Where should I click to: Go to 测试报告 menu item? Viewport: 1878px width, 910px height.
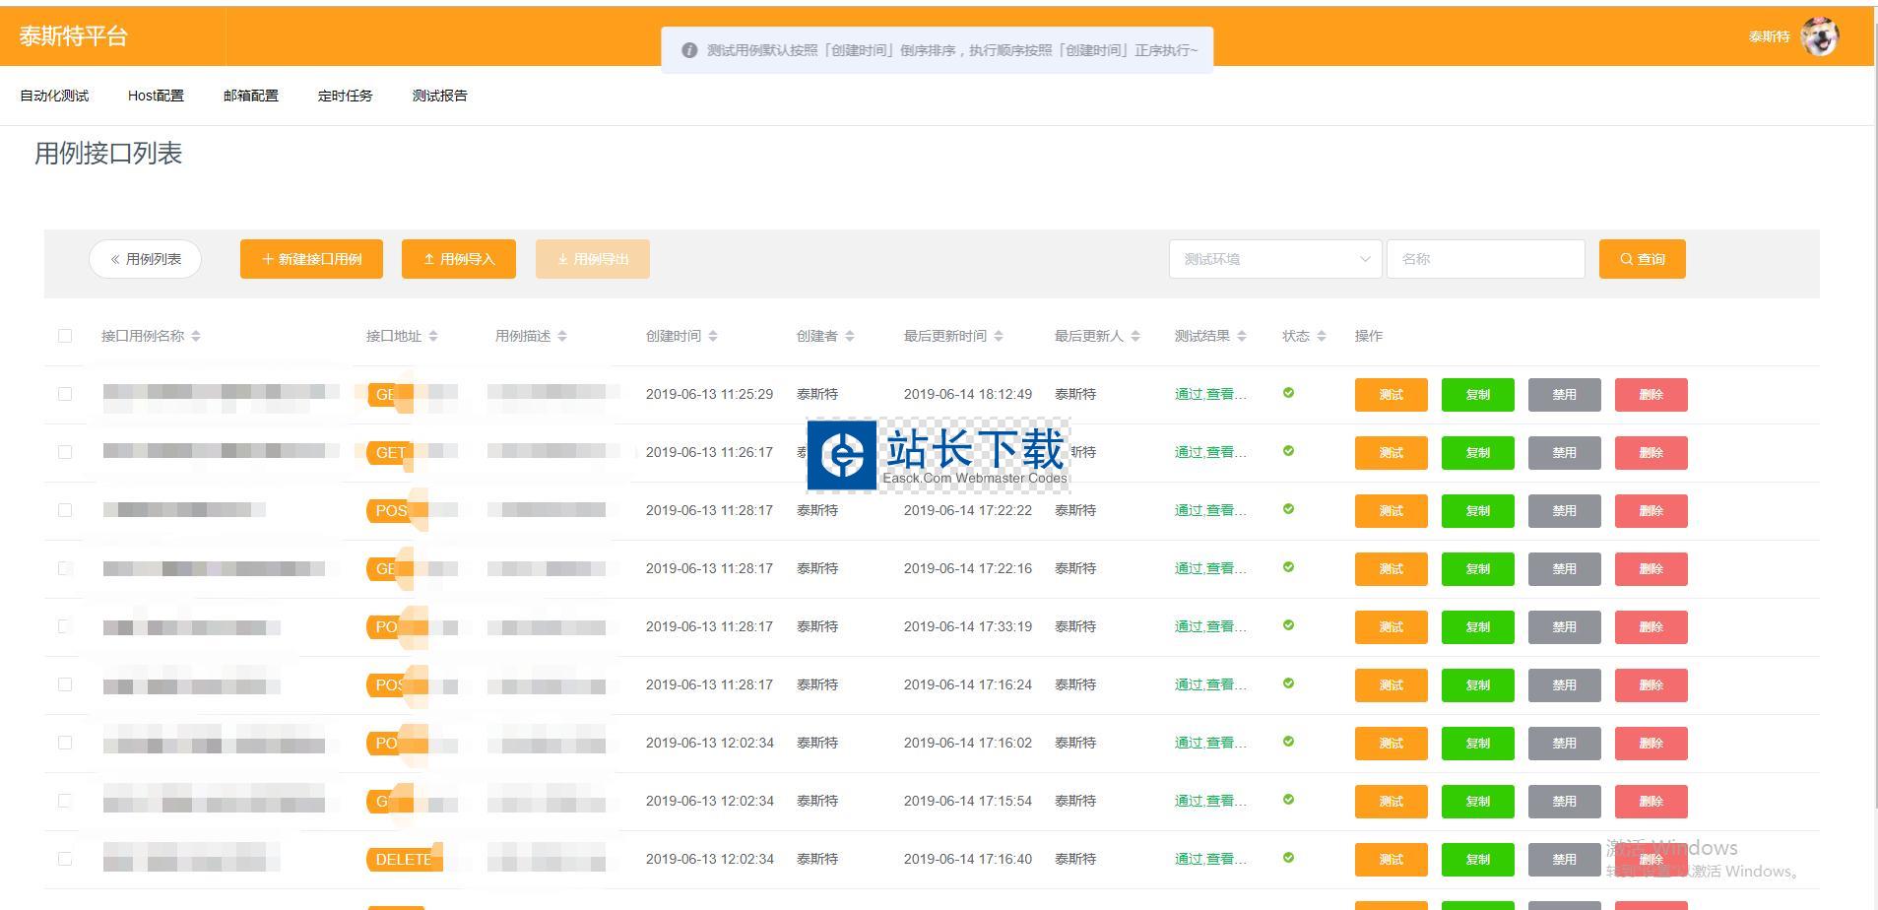(x=439, y=96)
